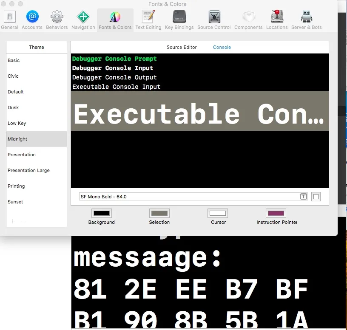This screenshot has width=347, height=330.
Task: Select the Dusk theme
Action: point(37,107)
